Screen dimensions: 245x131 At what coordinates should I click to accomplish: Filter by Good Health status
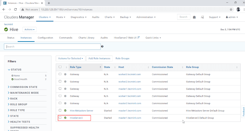(x=21, y=79)
